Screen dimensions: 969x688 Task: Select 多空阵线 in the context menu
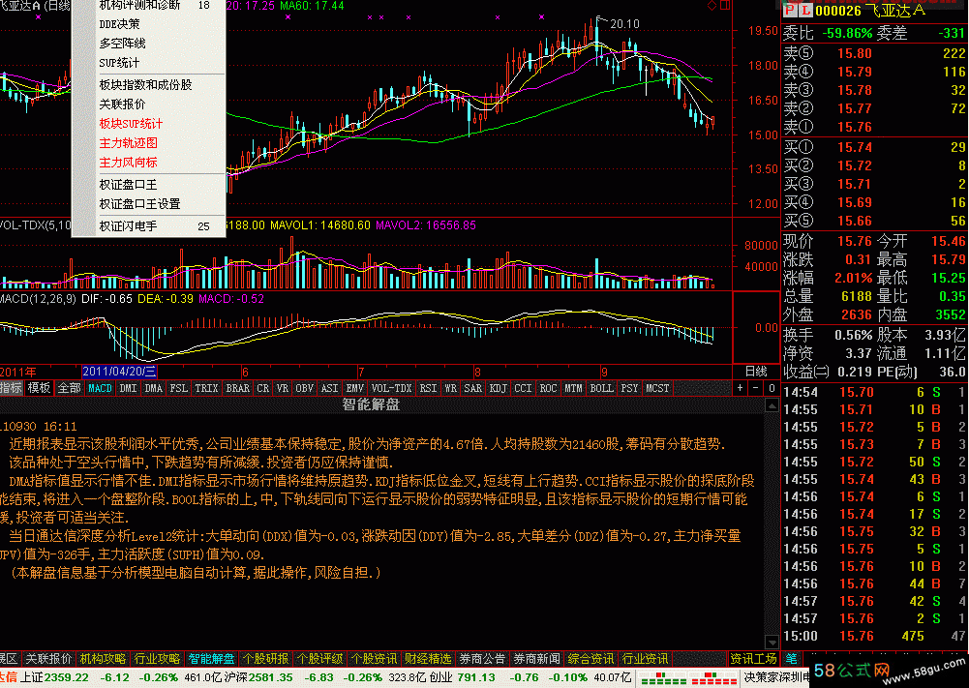[x=148, y=44]
